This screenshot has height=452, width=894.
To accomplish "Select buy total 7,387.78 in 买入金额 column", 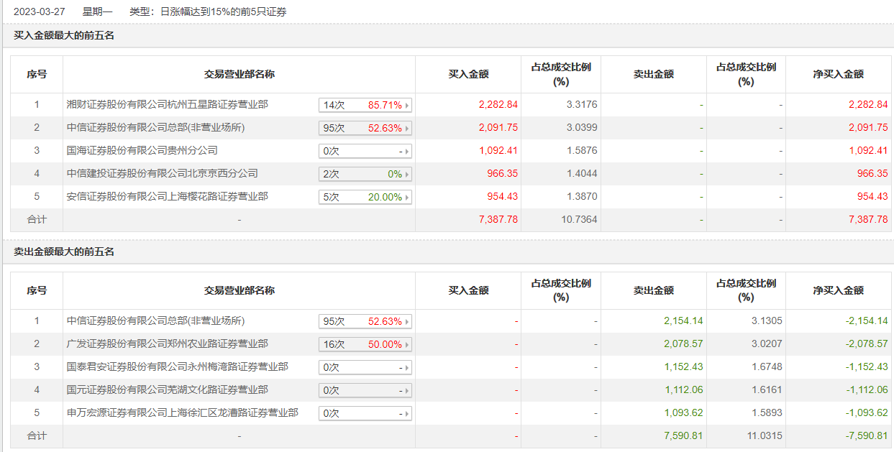I will click(x=498, y=219).
